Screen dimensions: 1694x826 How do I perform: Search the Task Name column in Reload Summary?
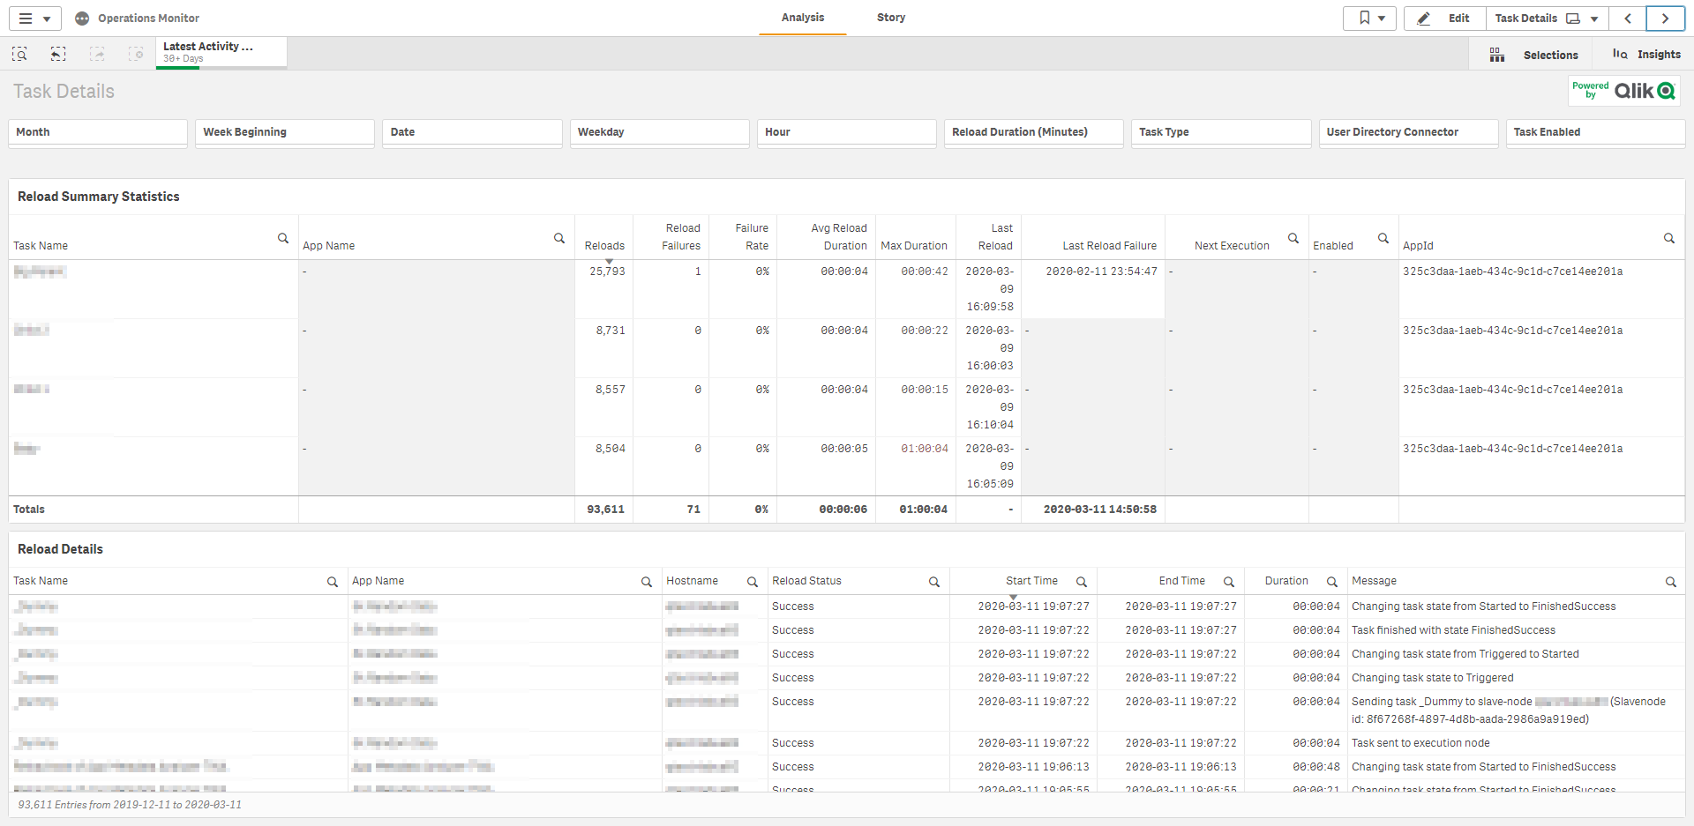coord(283,238)
